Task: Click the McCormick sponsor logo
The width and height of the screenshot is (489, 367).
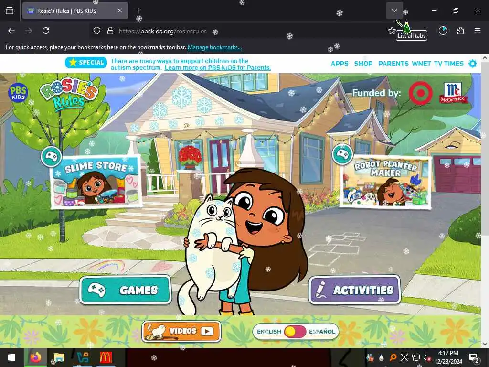Action: pyautogui.click(x=453, y=93)
